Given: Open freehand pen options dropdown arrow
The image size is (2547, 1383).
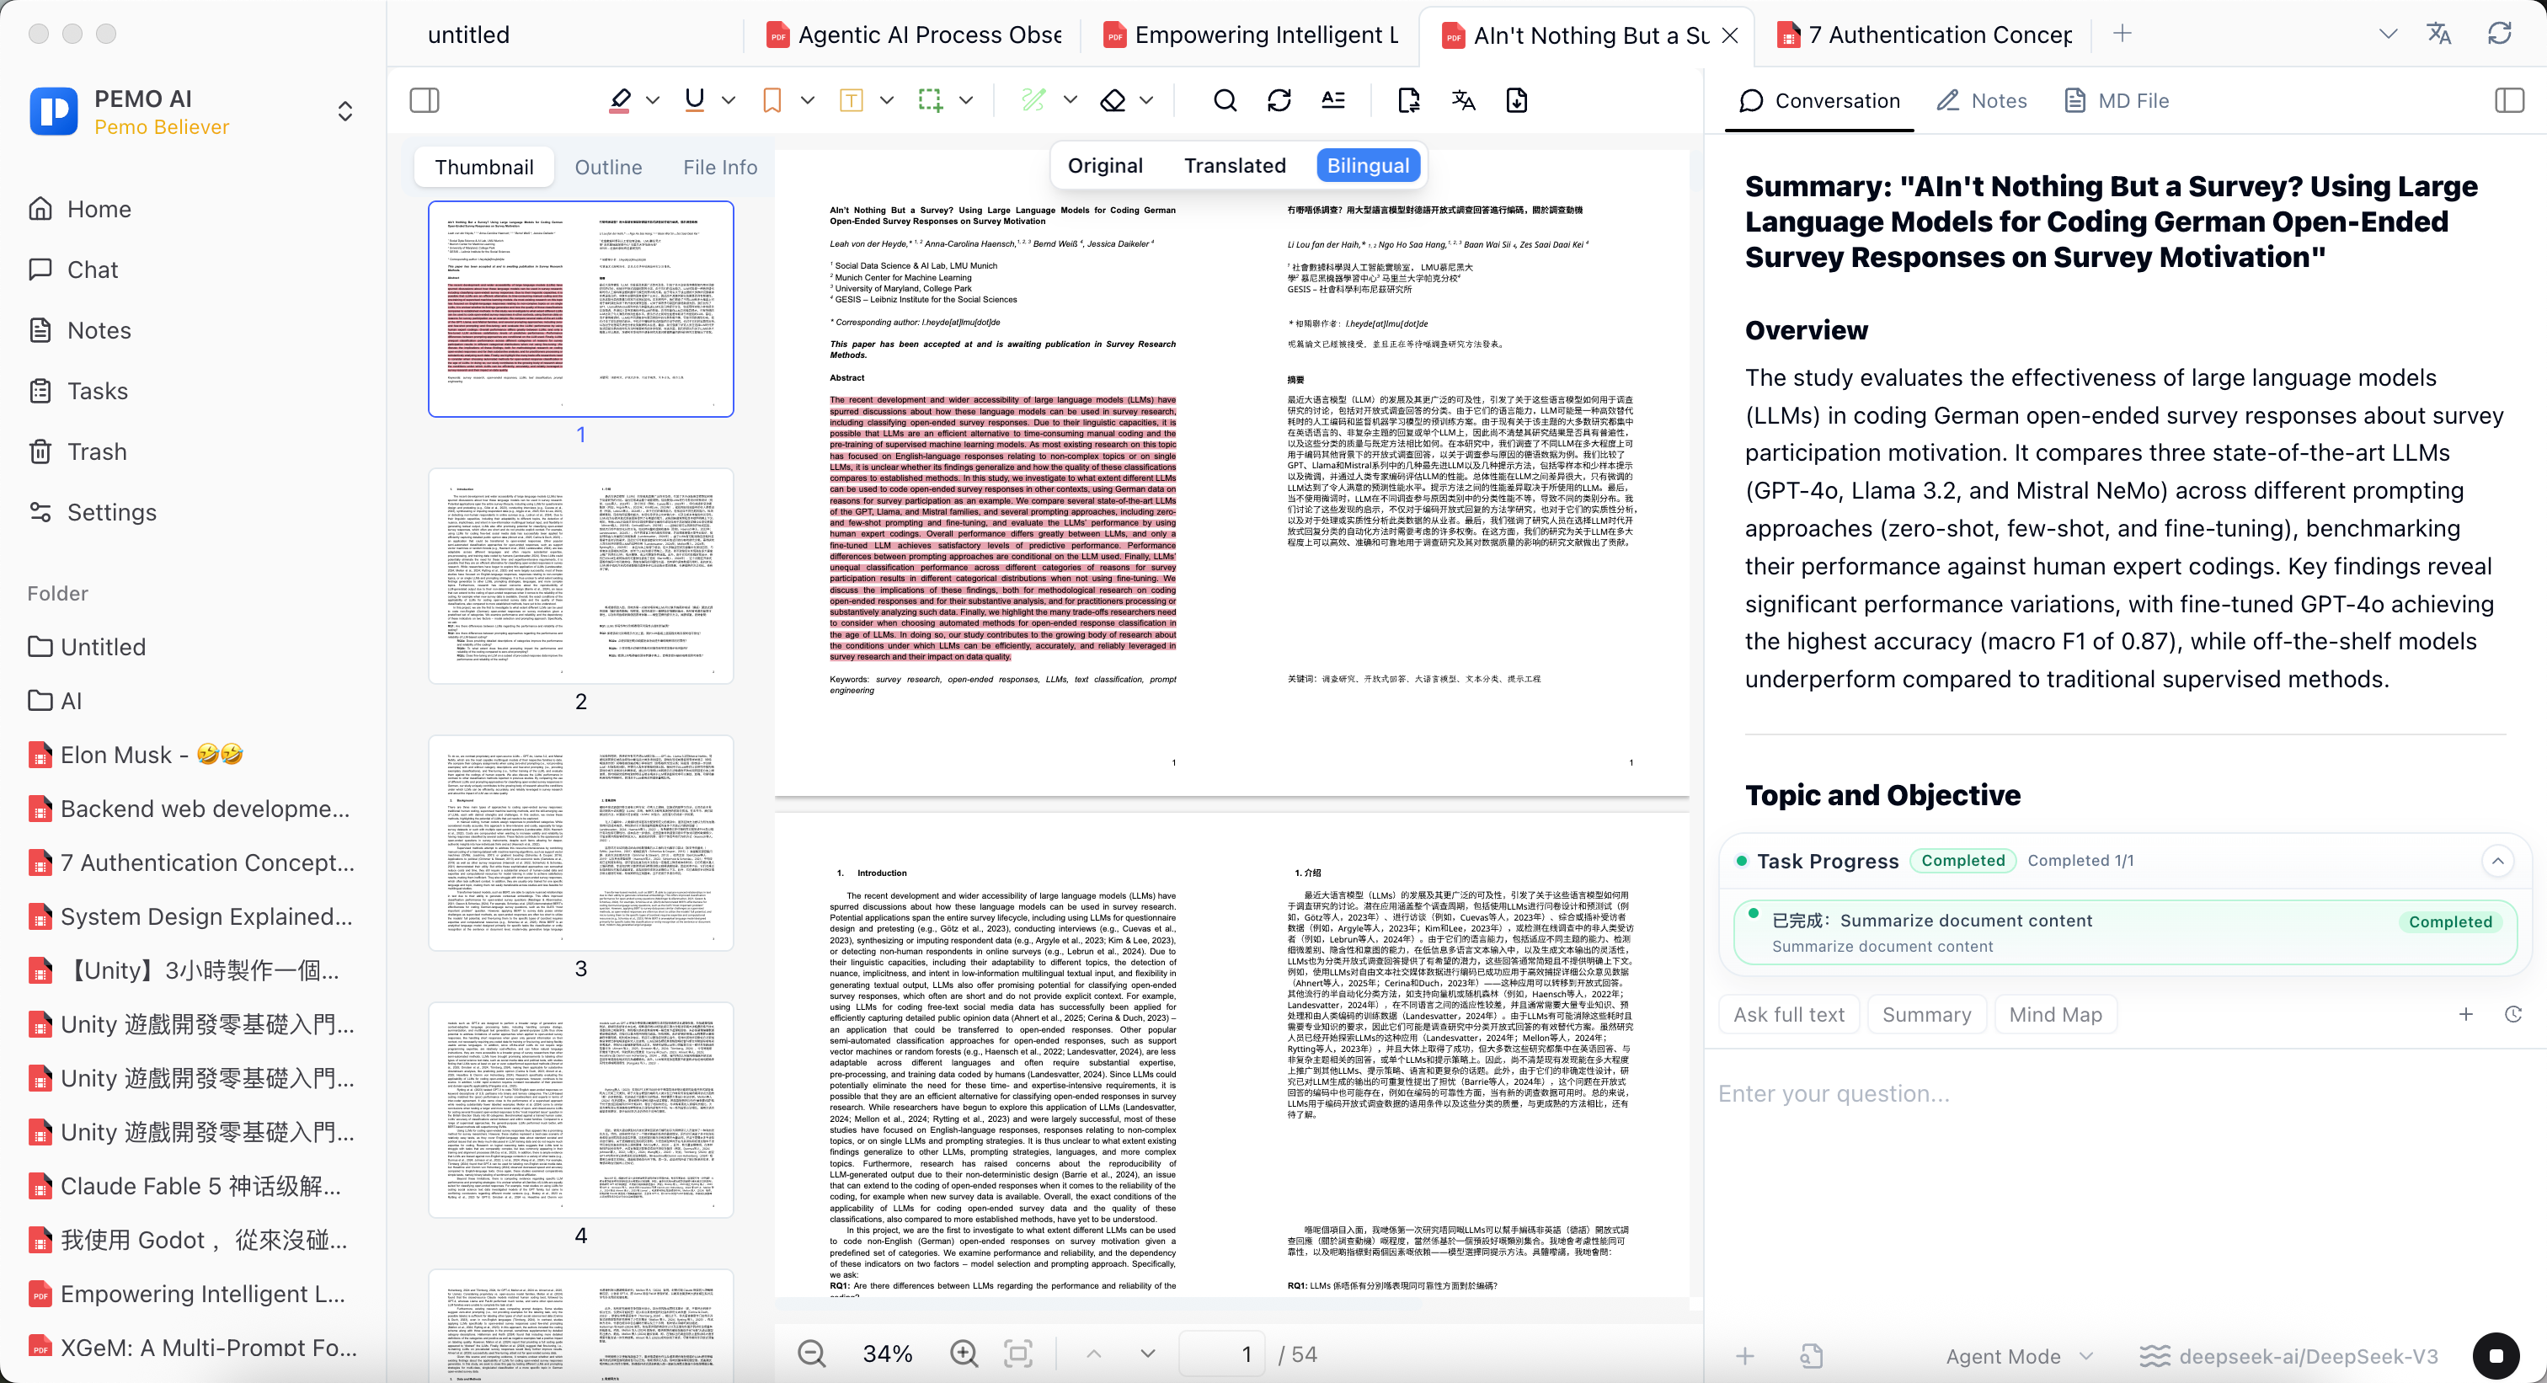Looking at the screenshot, I should (x=1070, y=100).
